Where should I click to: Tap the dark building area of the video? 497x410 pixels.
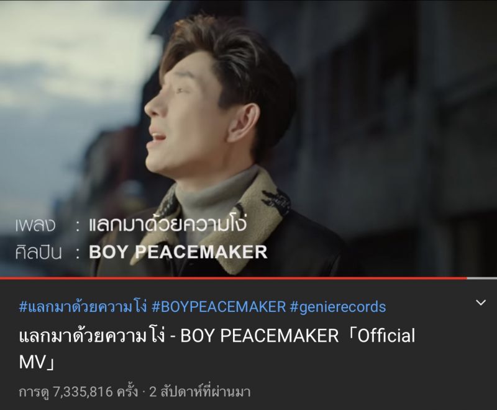[x=396, y=127]
